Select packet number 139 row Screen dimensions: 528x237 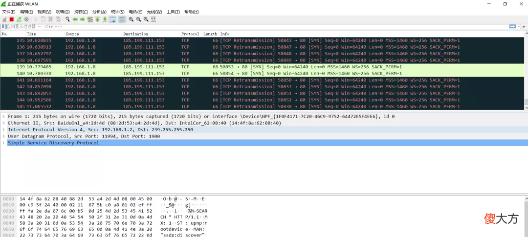tap(262, 67)
